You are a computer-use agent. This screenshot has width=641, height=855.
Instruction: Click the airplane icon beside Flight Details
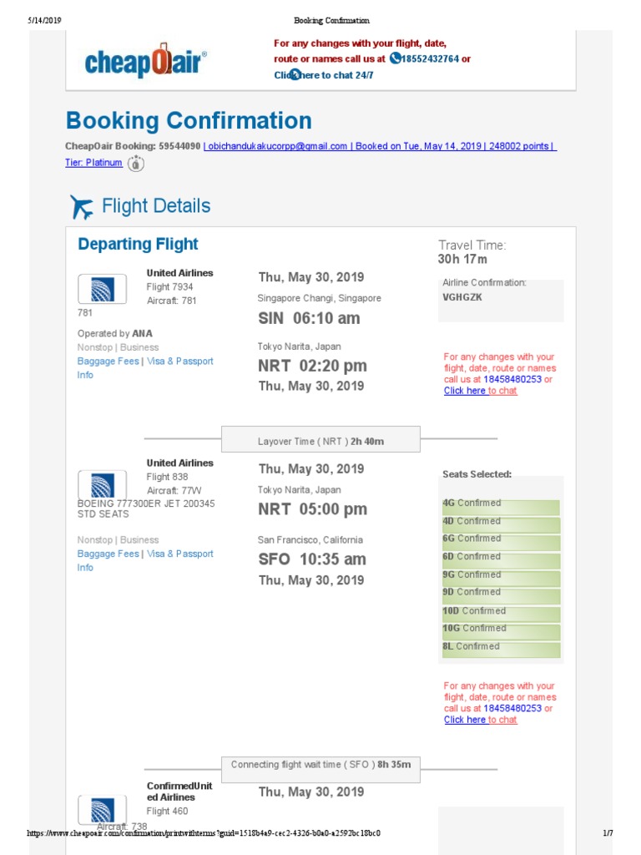[x=83, y=206]
